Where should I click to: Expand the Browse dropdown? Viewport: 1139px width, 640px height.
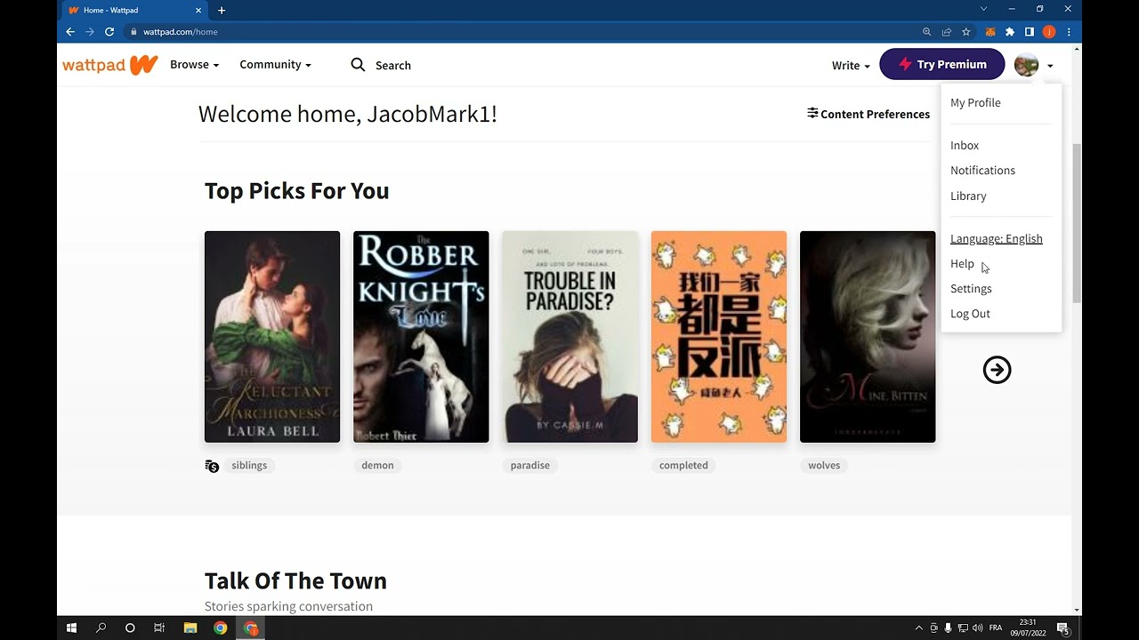(194, 65)
